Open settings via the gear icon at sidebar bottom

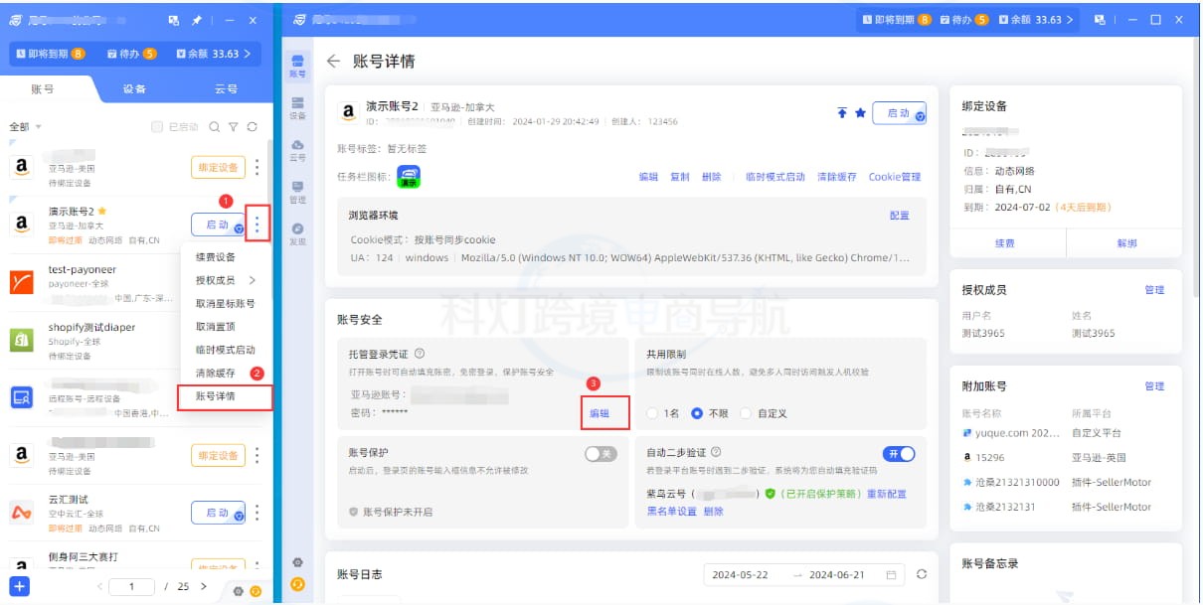(296, 561)
